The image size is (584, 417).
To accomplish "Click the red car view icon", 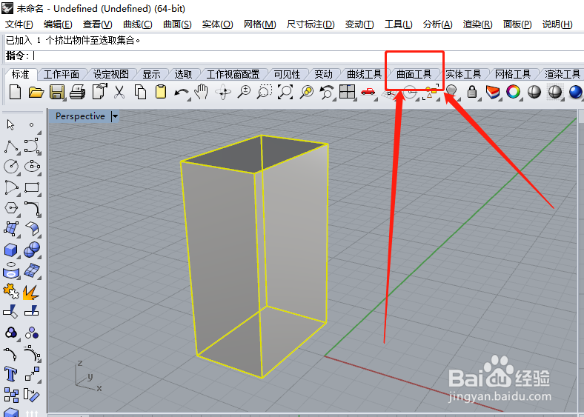I will [368, 92].
